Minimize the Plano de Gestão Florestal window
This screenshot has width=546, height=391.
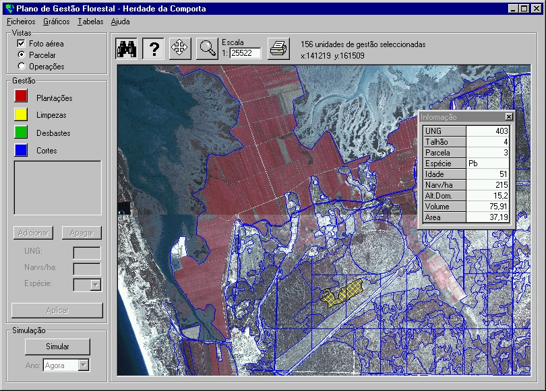[512, 9]
